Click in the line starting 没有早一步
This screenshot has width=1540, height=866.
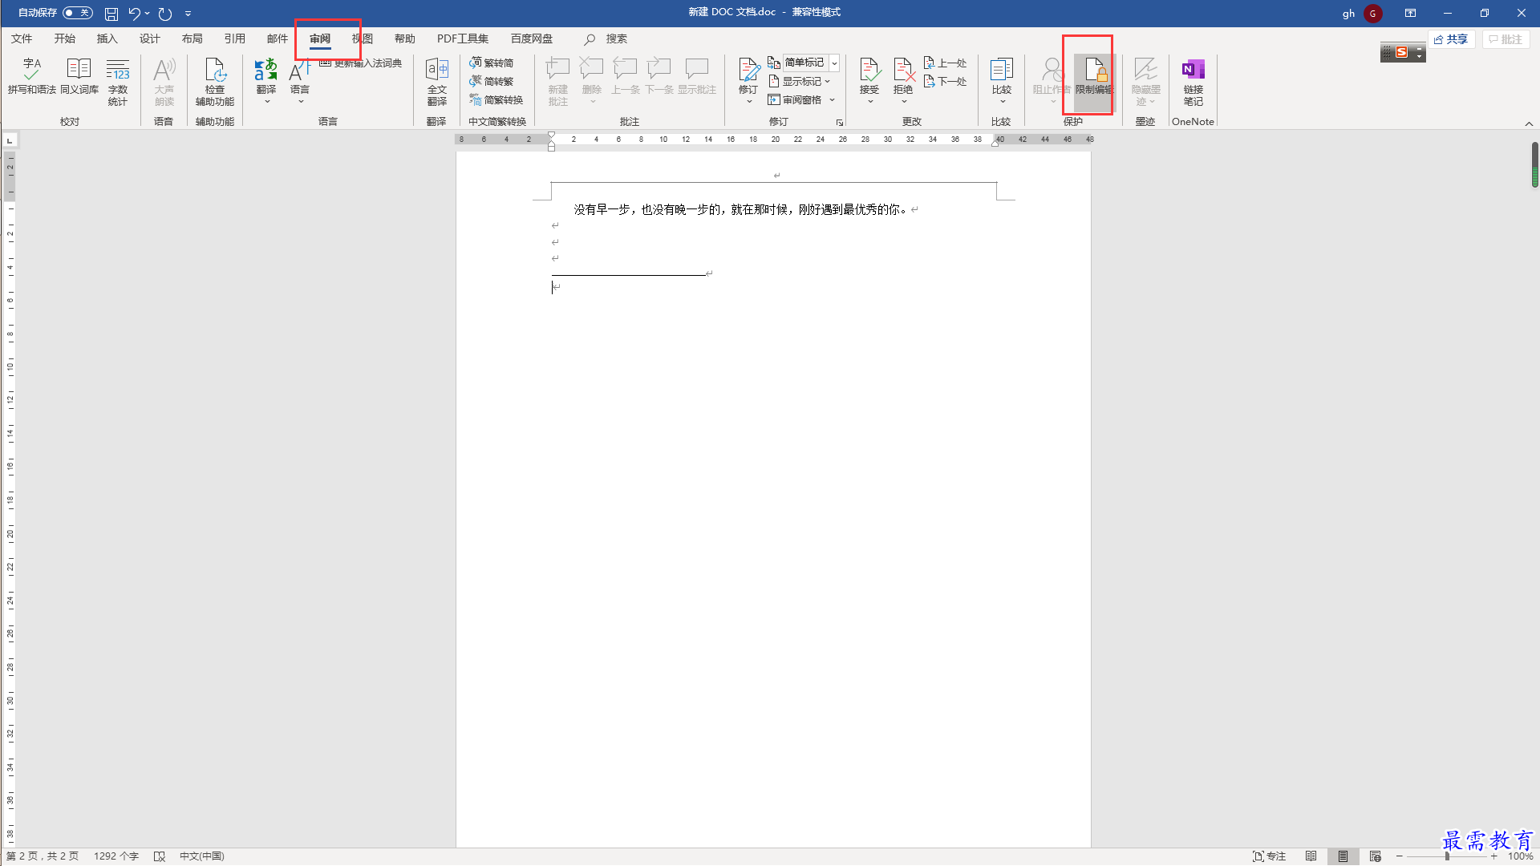741,209
